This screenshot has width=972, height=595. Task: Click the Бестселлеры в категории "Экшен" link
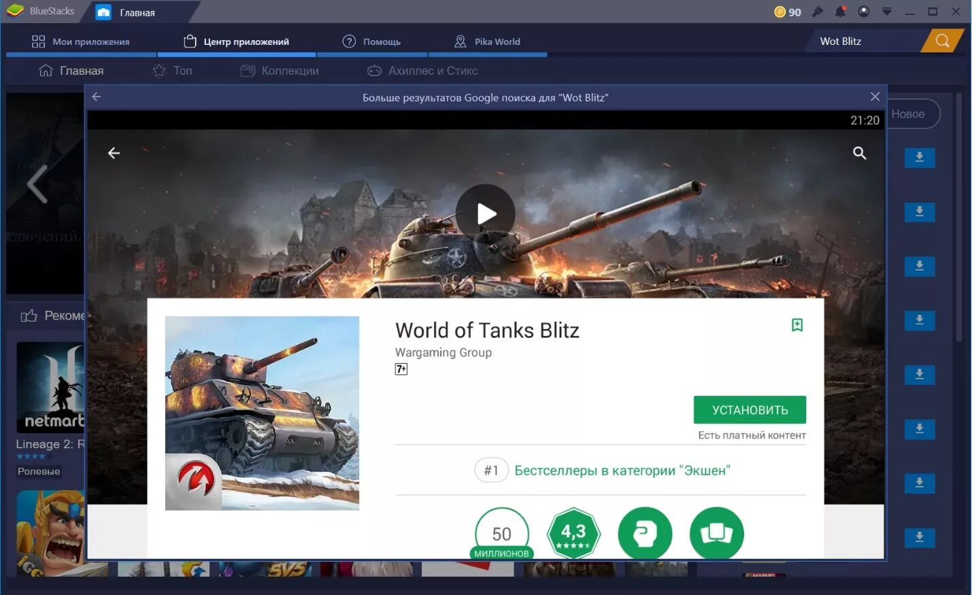tap(622, 471)
